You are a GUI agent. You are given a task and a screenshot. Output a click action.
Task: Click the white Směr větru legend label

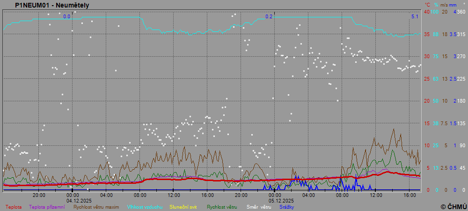pyautogui.click(x=259, y=207)
